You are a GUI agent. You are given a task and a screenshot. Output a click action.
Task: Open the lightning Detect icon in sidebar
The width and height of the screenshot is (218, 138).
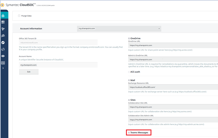[3, 43]
